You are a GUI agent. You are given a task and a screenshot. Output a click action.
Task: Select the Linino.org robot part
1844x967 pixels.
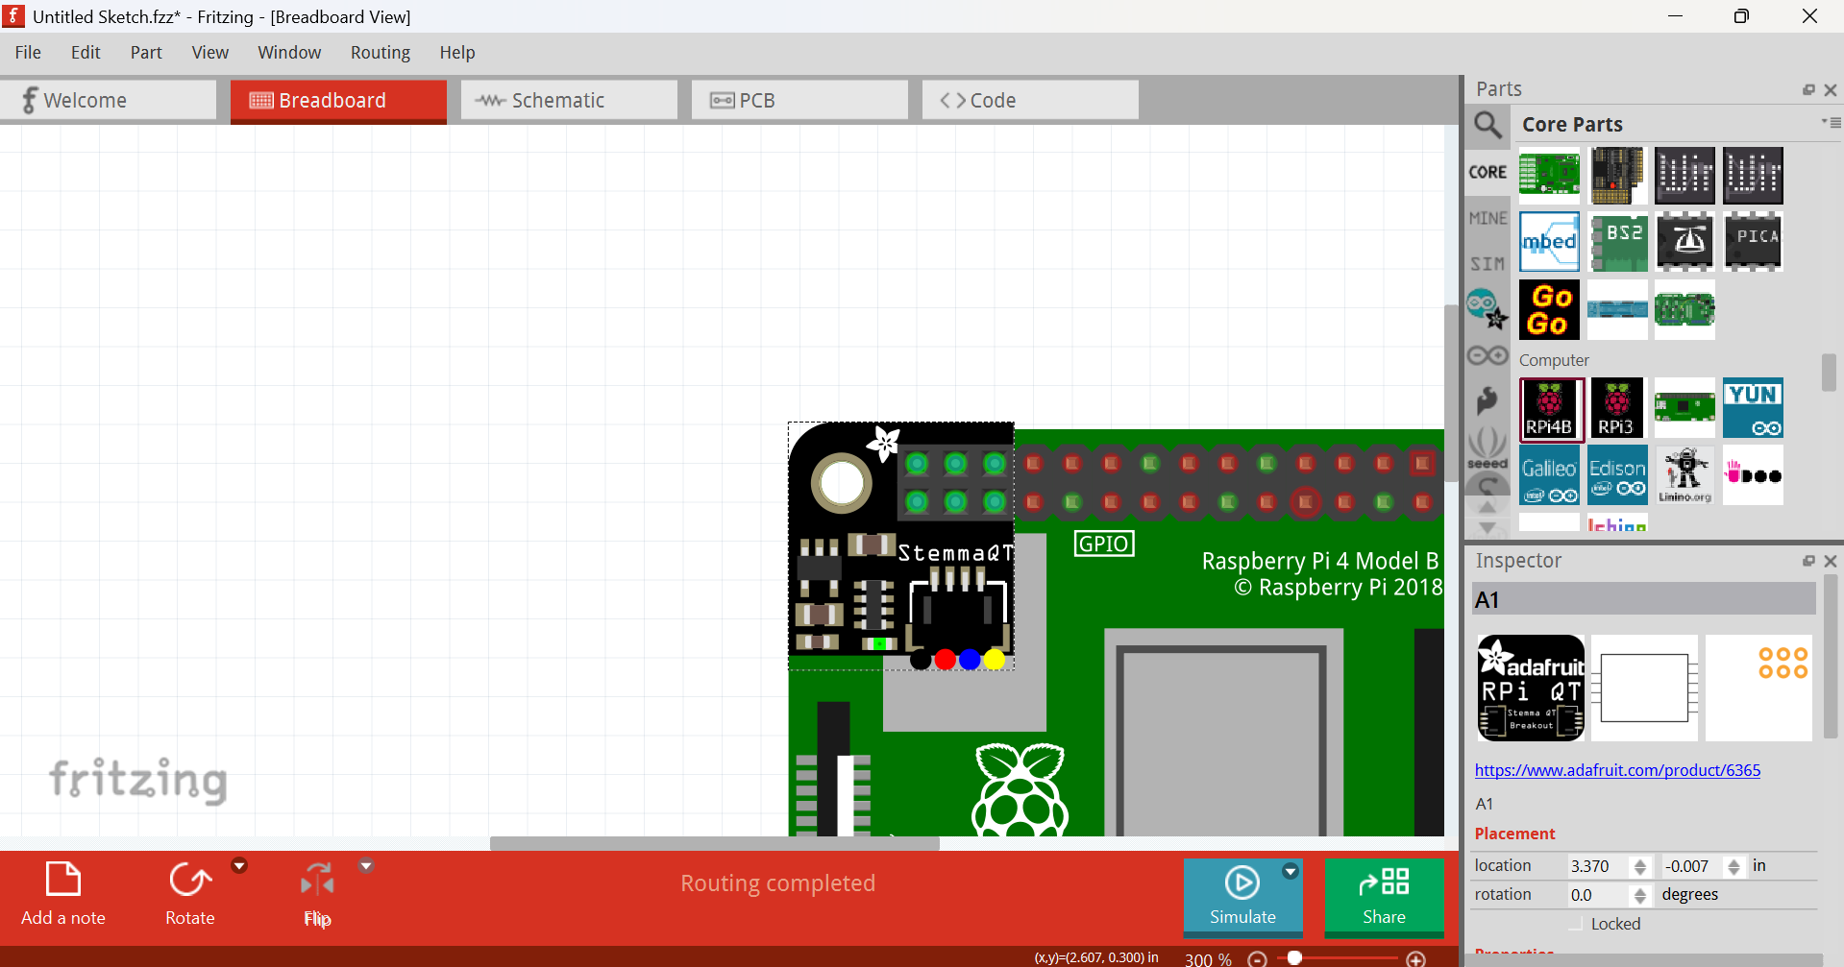click(1684, 475)
